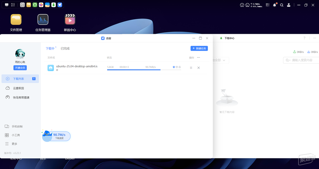Viewport: 319px width, 169px height.
Task: Click 新建任务 button
Action: [x=199, y=48]
